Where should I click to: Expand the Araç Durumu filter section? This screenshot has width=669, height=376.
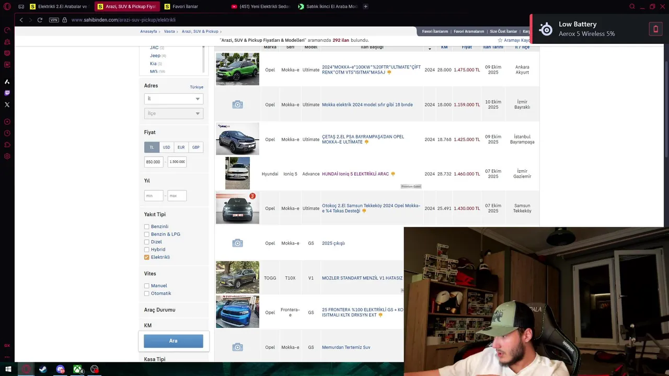click(159, 310)
